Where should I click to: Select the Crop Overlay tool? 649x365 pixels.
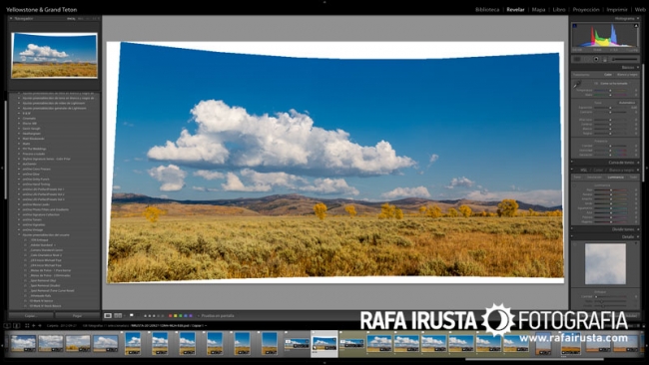pyautogui.click(x=577, y=60)
